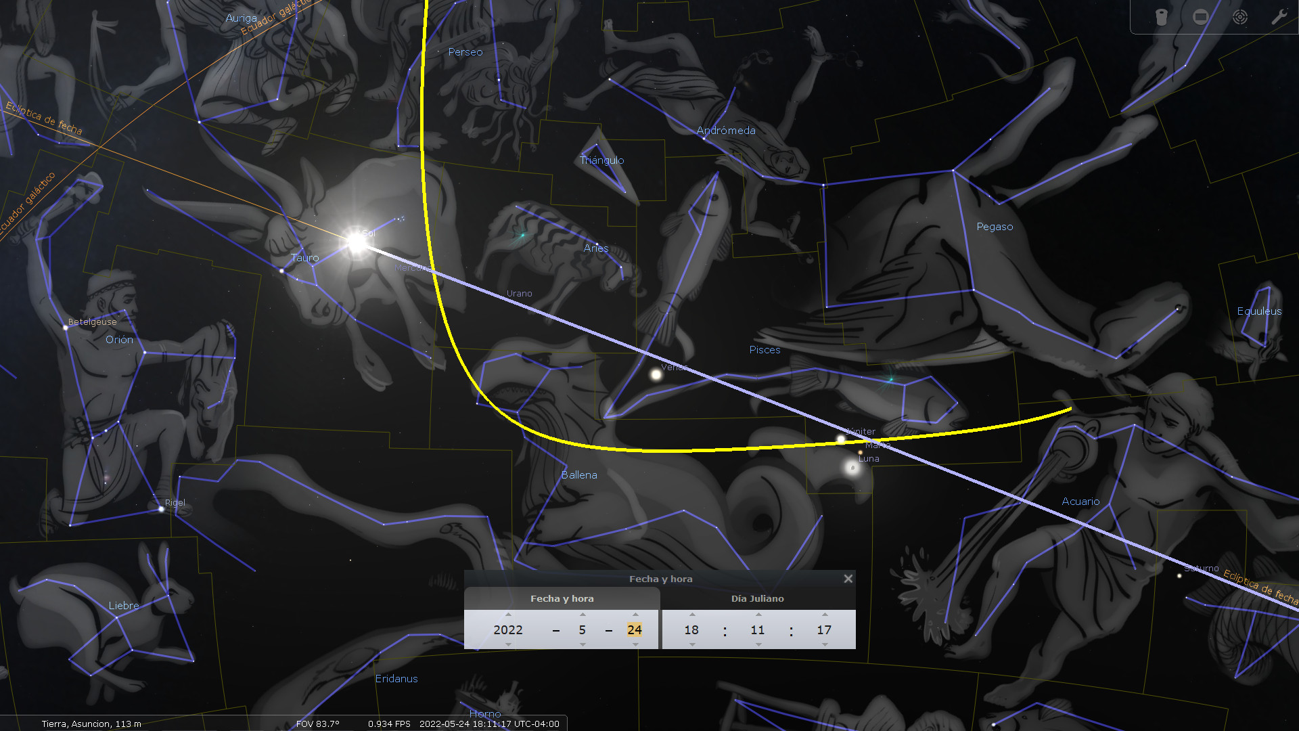Click the Aries constellation label
Viewport: 1299px width, 731px height.
pyautogui.click(x=596, y=248)
